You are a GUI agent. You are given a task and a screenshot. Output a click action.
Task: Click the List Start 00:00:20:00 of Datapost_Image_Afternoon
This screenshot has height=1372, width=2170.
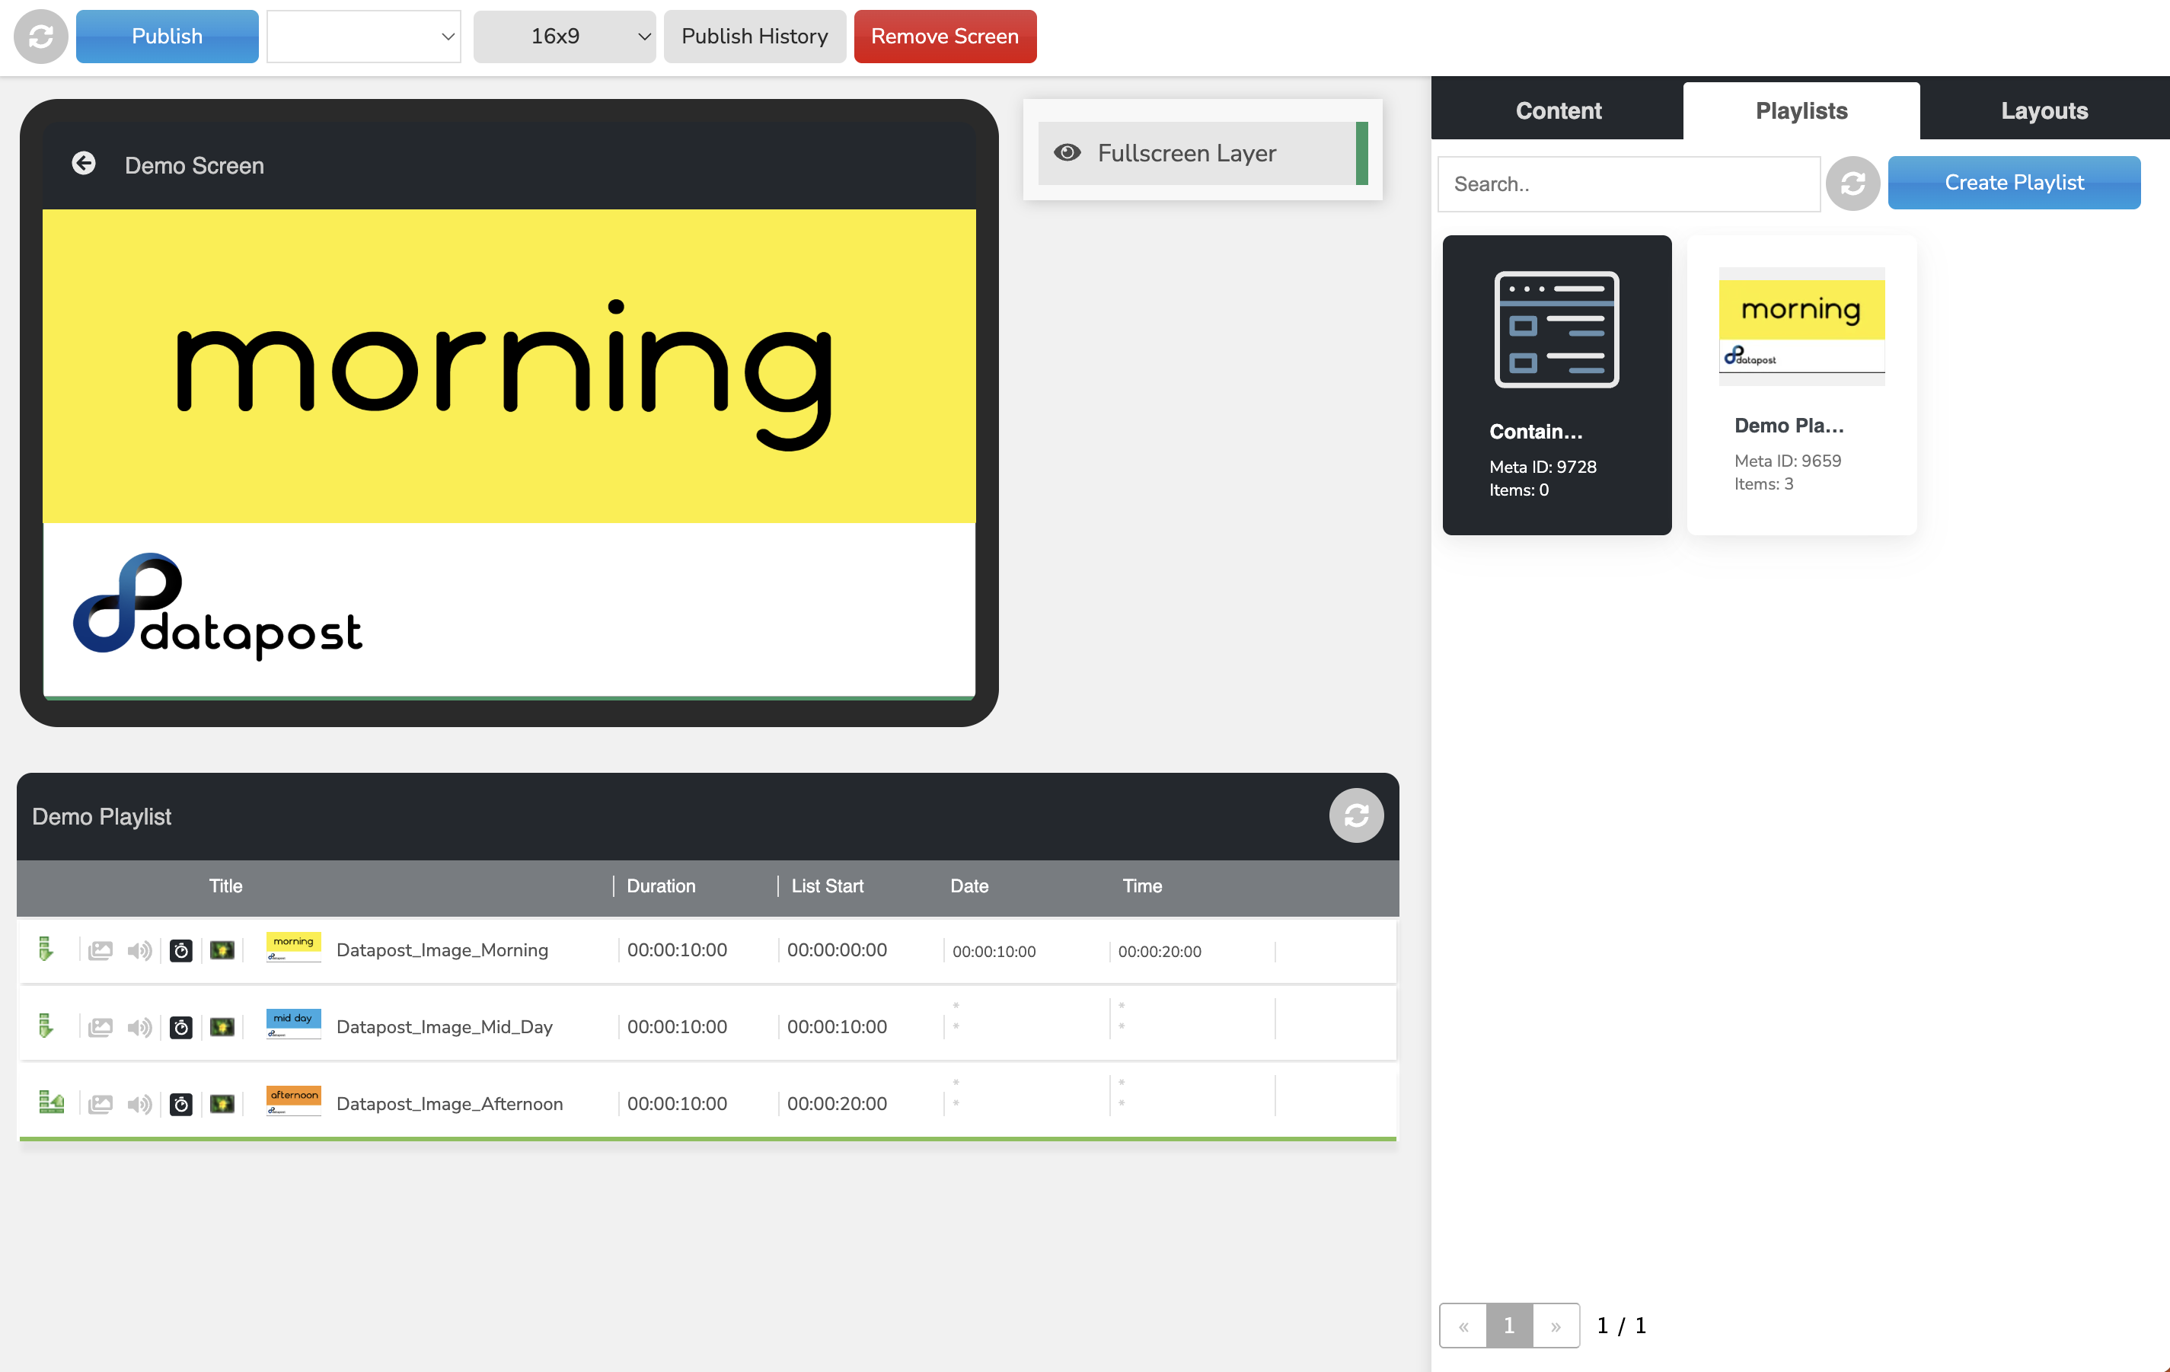click(x=836, y=1103)
